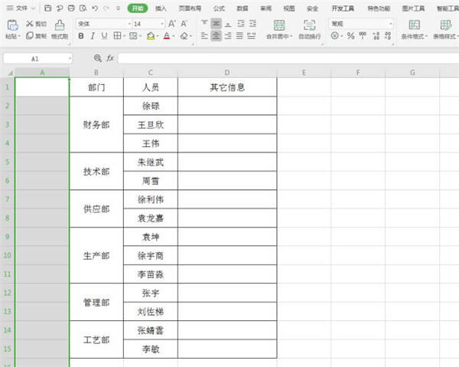Image resolution: width=459 pixels, height=367 pixels.
Task: Click the thousands separator icon
Action: point(363,36)
